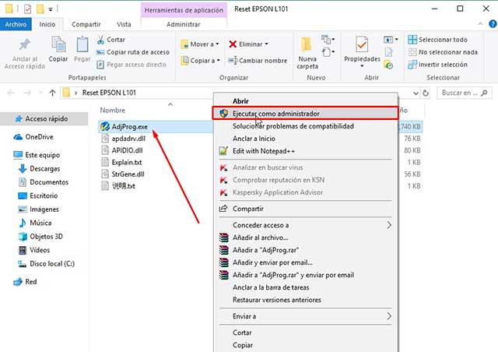Open the help question mark icon
The image size is (498, 352).
[493, 24]
